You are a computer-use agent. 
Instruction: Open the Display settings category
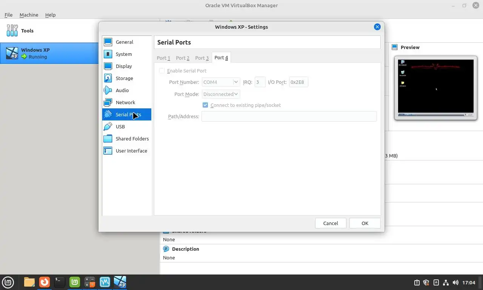(126, 66)
